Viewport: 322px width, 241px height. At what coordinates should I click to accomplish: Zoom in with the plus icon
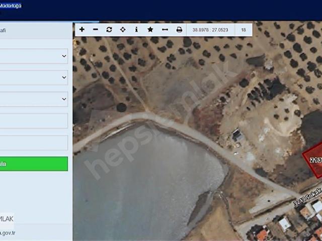click(x=82, y=30)
